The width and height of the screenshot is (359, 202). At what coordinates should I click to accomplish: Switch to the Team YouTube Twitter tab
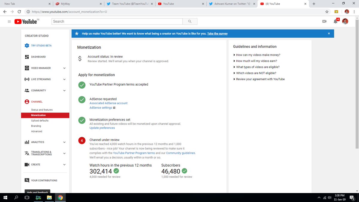pos(129,4)
